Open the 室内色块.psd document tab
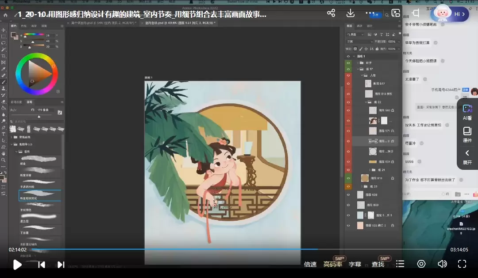This screenshot has height=278, width=478. click(x=180, y=23)
